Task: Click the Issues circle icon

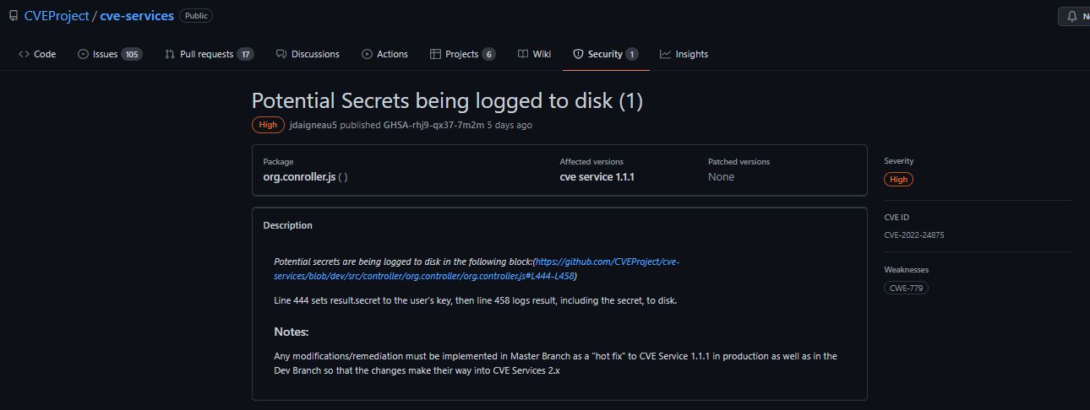Action: point(83,54)
